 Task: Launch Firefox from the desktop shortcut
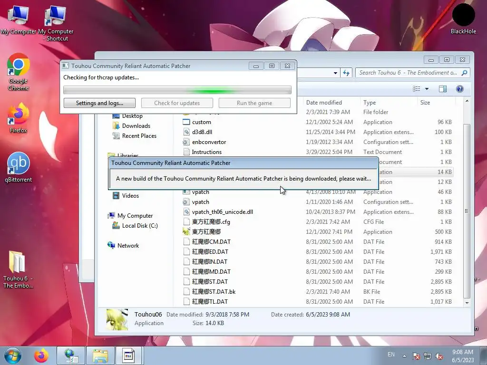point(19,118)
